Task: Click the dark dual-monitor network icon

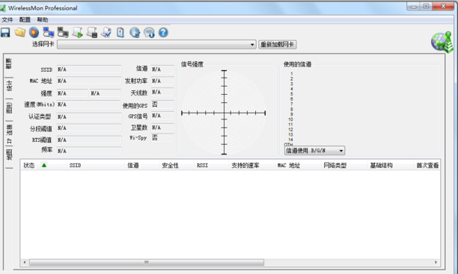Action: coord(63,32)
